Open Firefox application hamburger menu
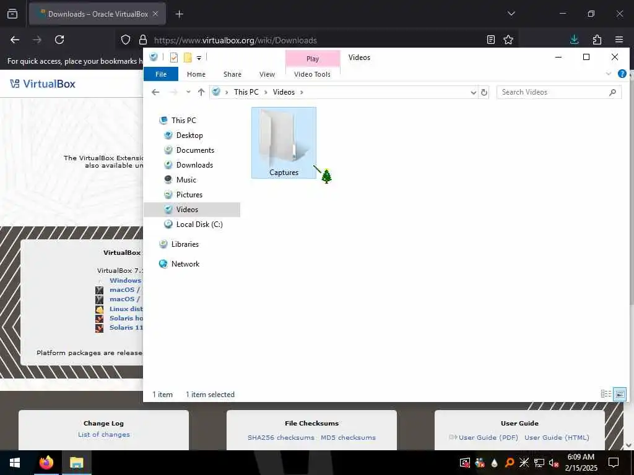This screenshot has height=475, width=634. pyautogui.click(x=619, y=40)
